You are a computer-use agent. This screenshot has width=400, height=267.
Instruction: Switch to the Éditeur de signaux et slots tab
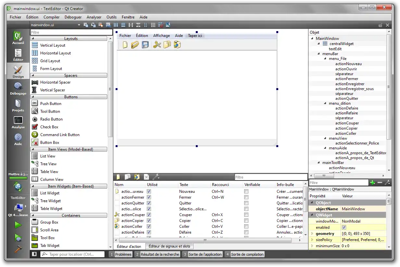pyautogui.click(x=169, y=246)
